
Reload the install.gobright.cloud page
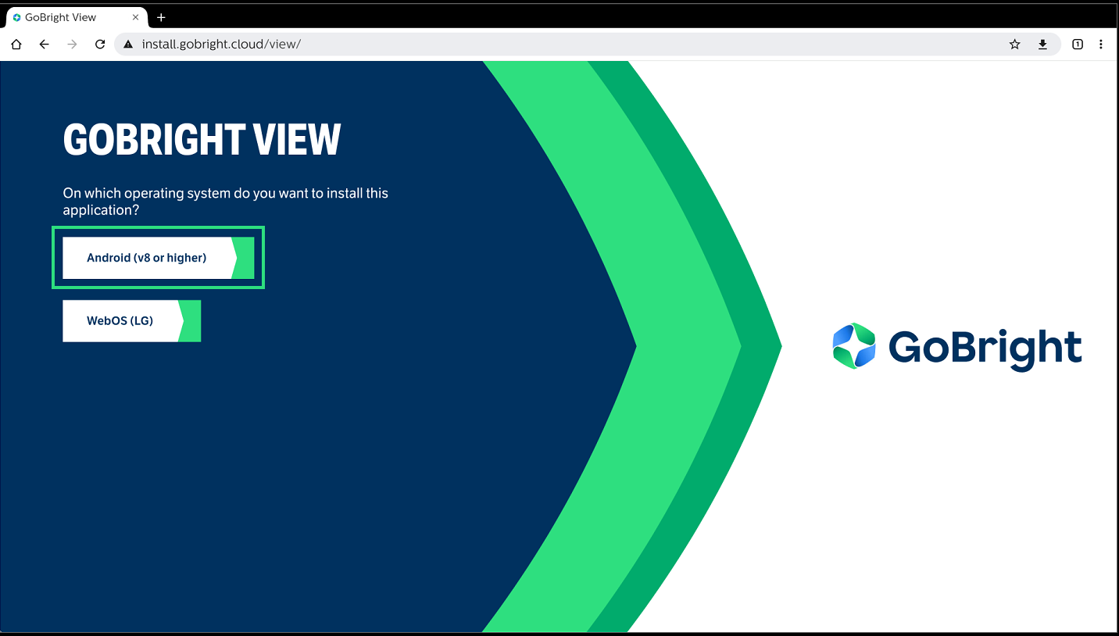(100, 45)
